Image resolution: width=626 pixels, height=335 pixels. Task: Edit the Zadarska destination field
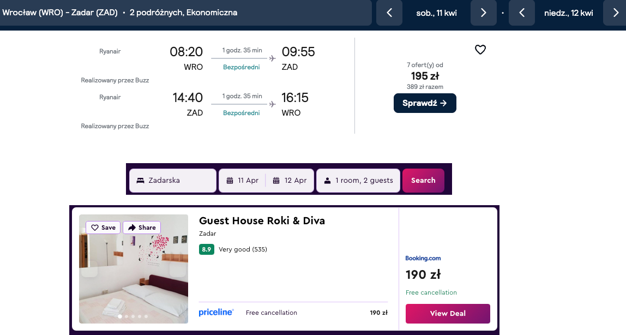(173, 181)
